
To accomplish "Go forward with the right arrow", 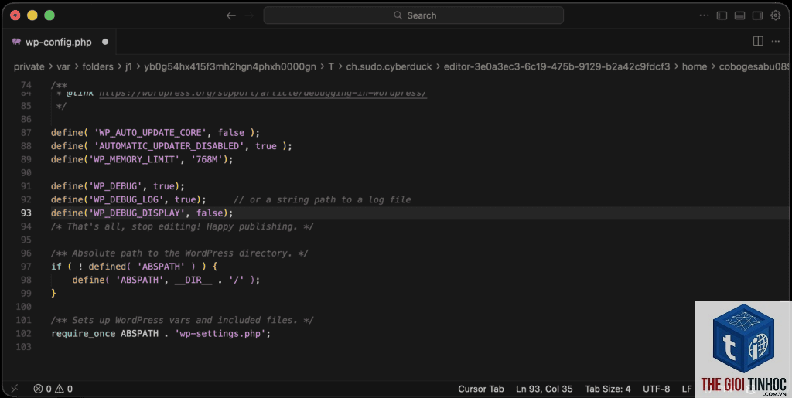I will pos(248,15).
